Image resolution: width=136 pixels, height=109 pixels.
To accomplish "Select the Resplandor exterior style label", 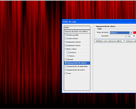I will click(74, 42).
